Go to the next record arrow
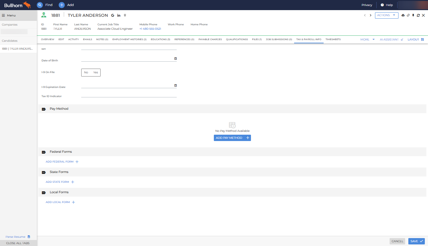This screenshot has width=428, height=246. 370,15
